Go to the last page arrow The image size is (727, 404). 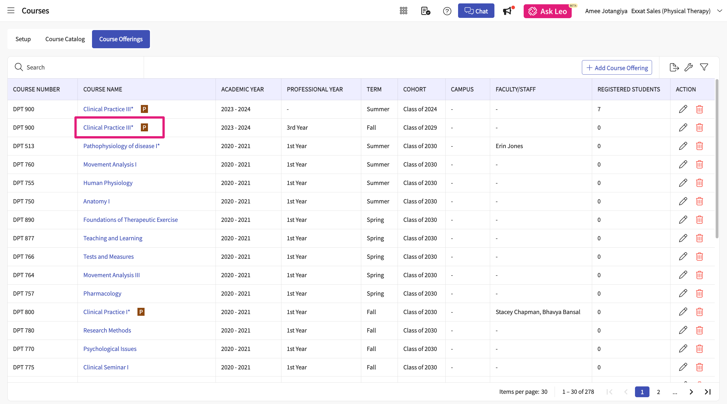click(707, 392)
